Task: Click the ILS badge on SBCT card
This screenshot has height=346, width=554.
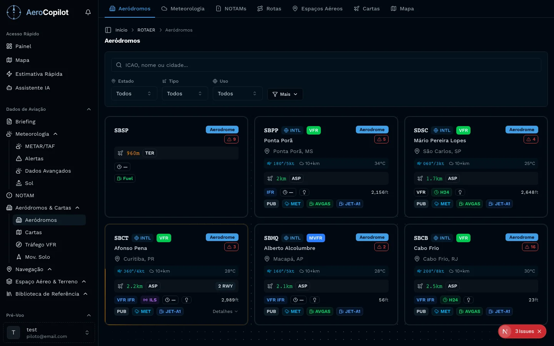Action: point(150,300)
